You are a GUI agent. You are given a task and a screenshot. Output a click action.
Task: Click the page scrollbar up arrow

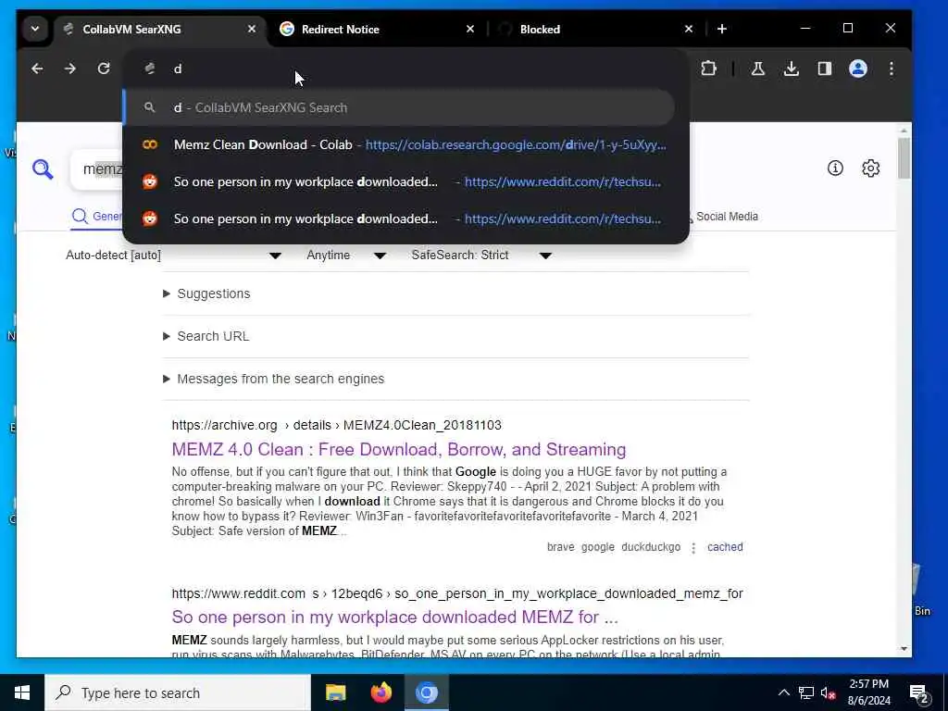pyautogui.click(x=904, y=131)
